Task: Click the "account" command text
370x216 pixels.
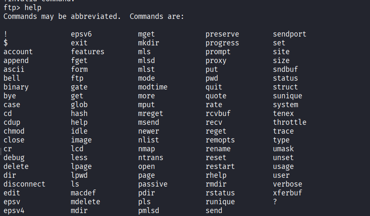Action: pyautogui.click(x=18, y=52)
